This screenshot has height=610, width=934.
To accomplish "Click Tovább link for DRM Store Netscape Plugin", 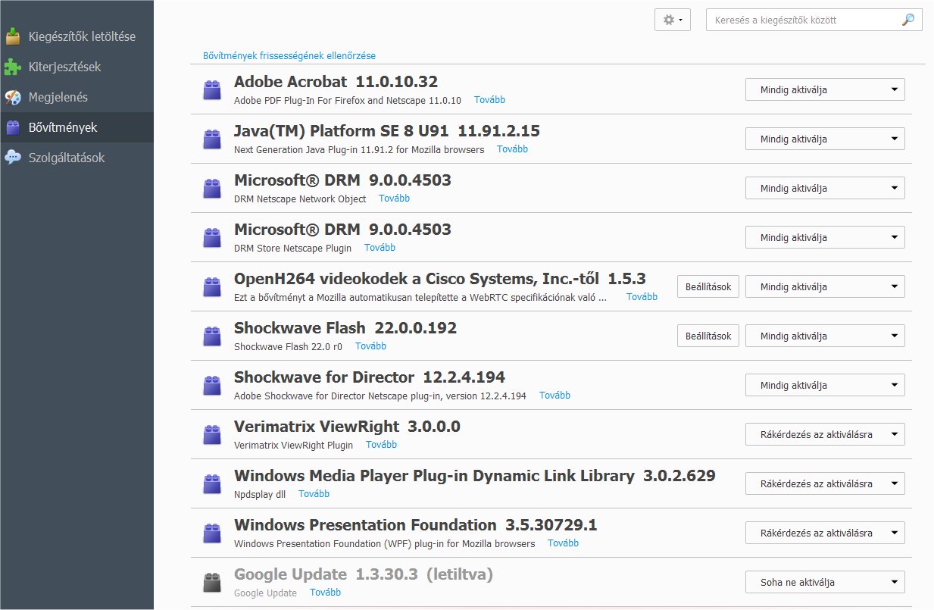I will (x=380, y=248).
